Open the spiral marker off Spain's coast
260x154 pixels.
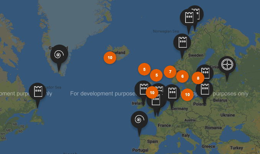[x=139, y=120]
